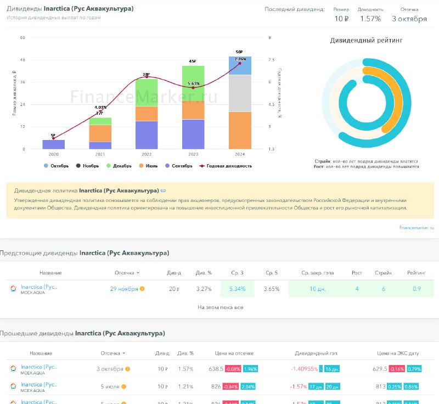
Task: Hide the Декабрь series via the legend
Action: coord(119,166)
